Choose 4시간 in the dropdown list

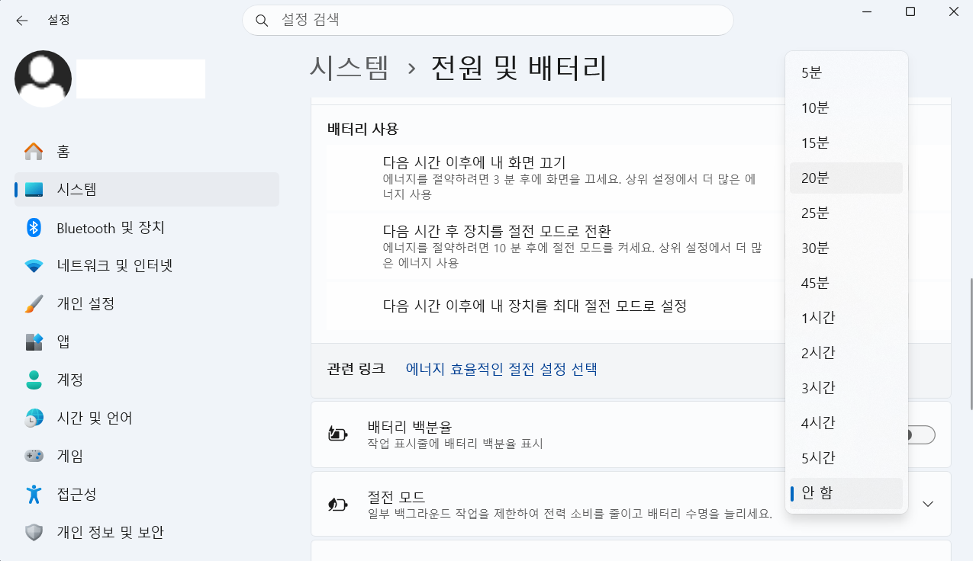click(846, 424)
